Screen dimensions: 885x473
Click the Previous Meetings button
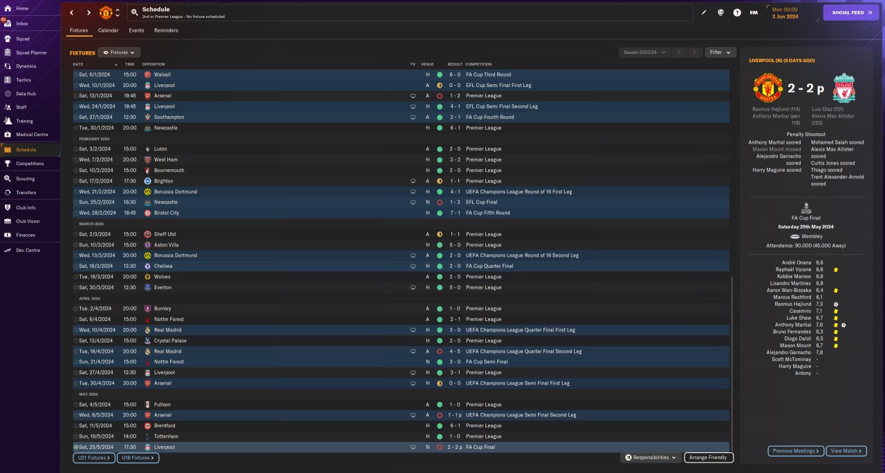click(x=796, y=451)
